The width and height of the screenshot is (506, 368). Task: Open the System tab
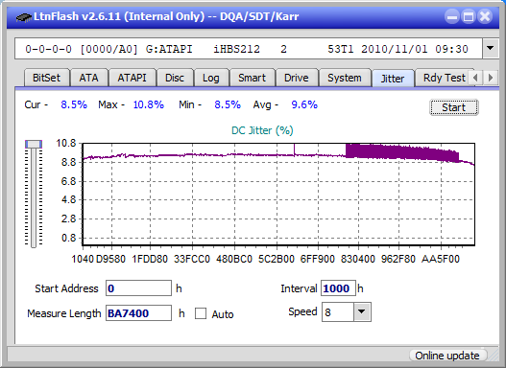coord(345,78)
